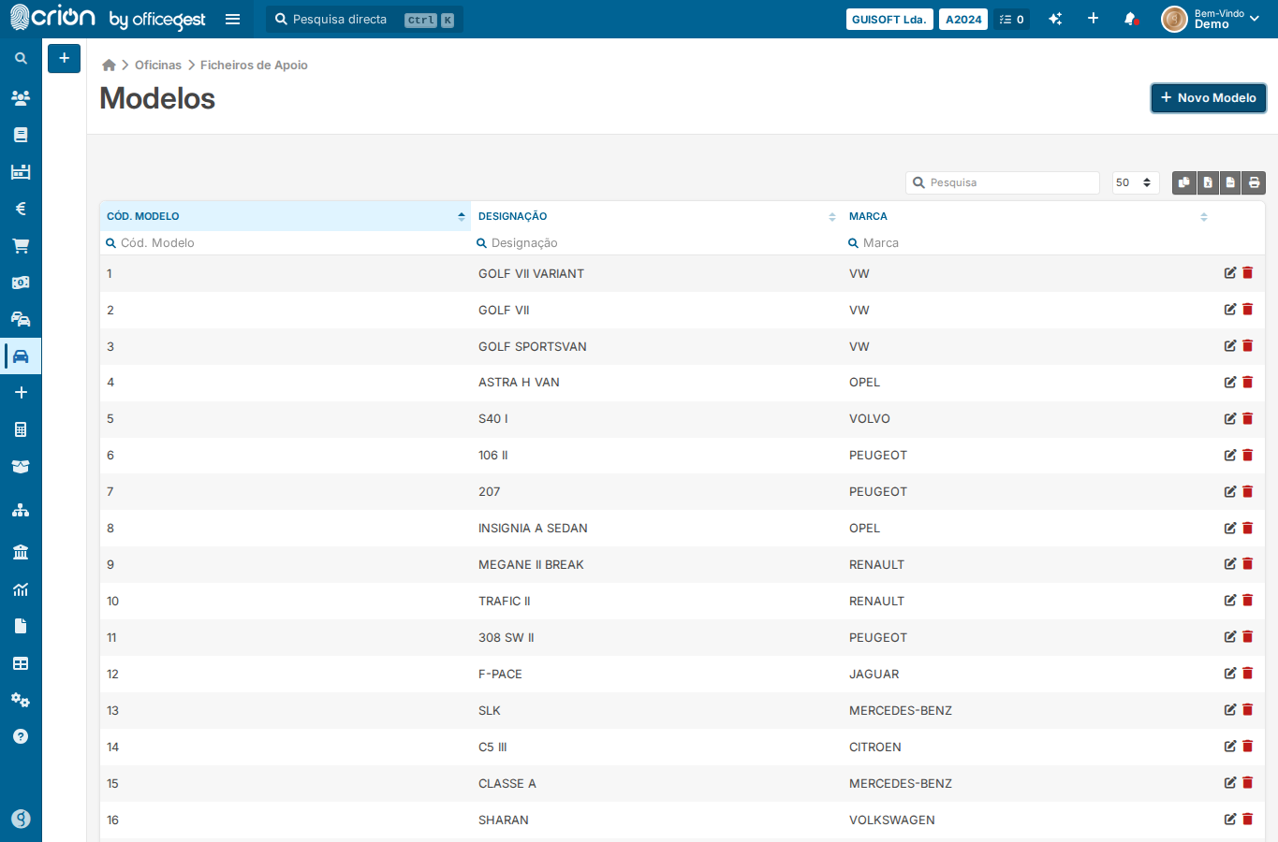
Task: Open the sidebar search magnifier icon
Action: (21, 59)
